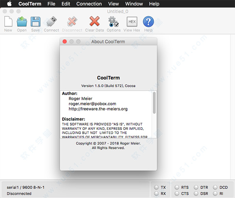
Task: Click the blue Help question icon
Action: point(148,21)
